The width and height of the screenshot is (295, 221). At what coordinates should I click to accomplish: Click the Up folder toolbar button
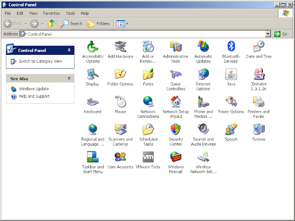coord(51,23)
